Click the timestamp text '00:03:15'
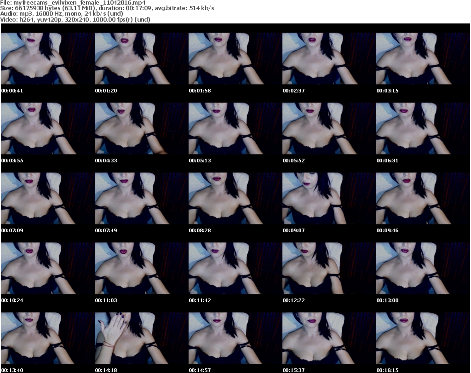This screenshot has height=373, width=471. (x=387, y=91)
